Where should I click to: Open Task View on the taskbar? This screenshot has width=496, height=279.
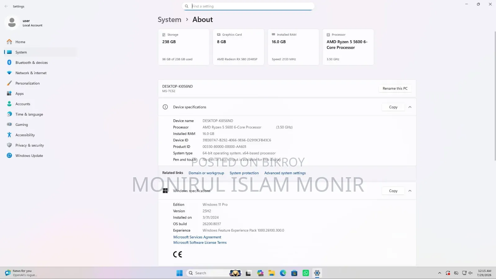(x=248, y=273)
